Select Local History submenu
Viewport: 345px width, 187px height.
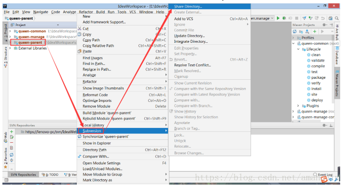pos(123,125)
